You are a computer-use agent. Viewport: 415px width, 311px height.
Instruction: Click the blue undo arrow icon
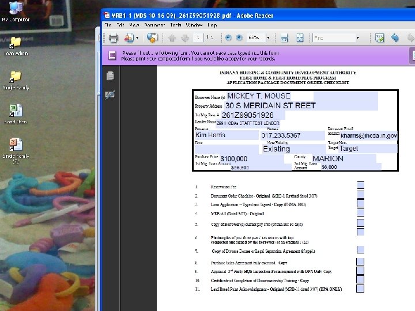395,38
